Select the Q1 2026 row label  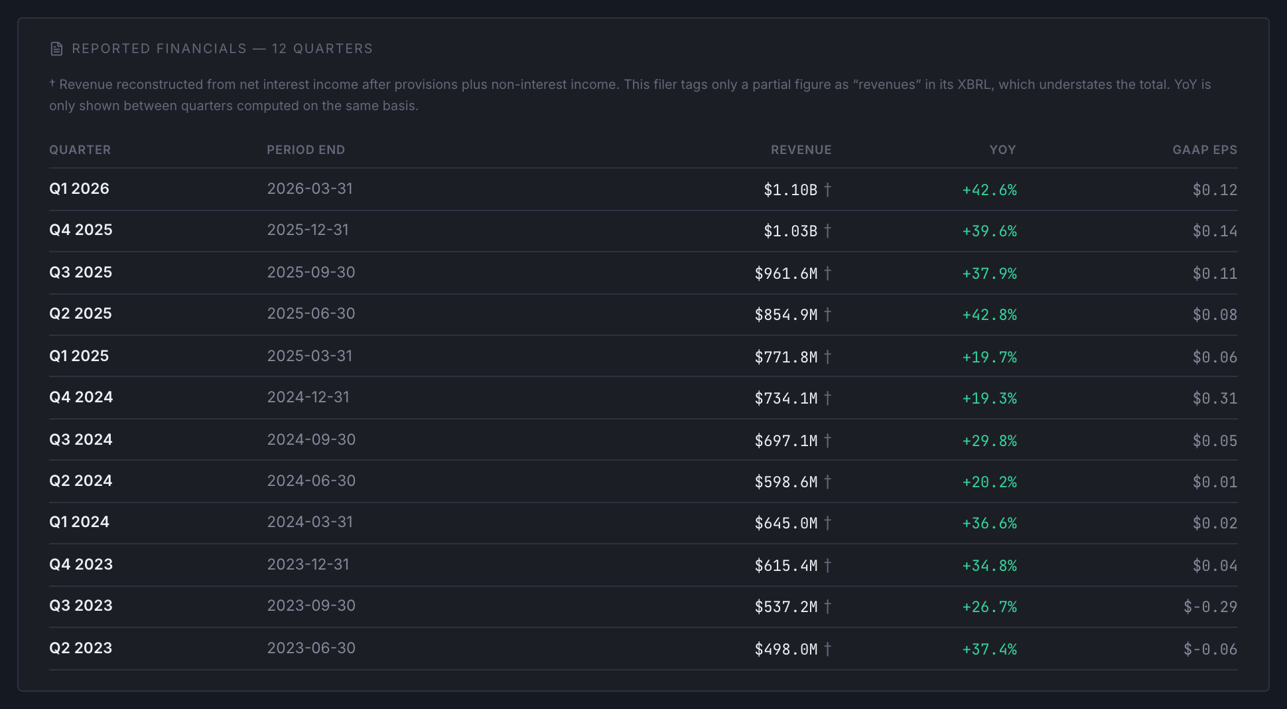point(79,189)
